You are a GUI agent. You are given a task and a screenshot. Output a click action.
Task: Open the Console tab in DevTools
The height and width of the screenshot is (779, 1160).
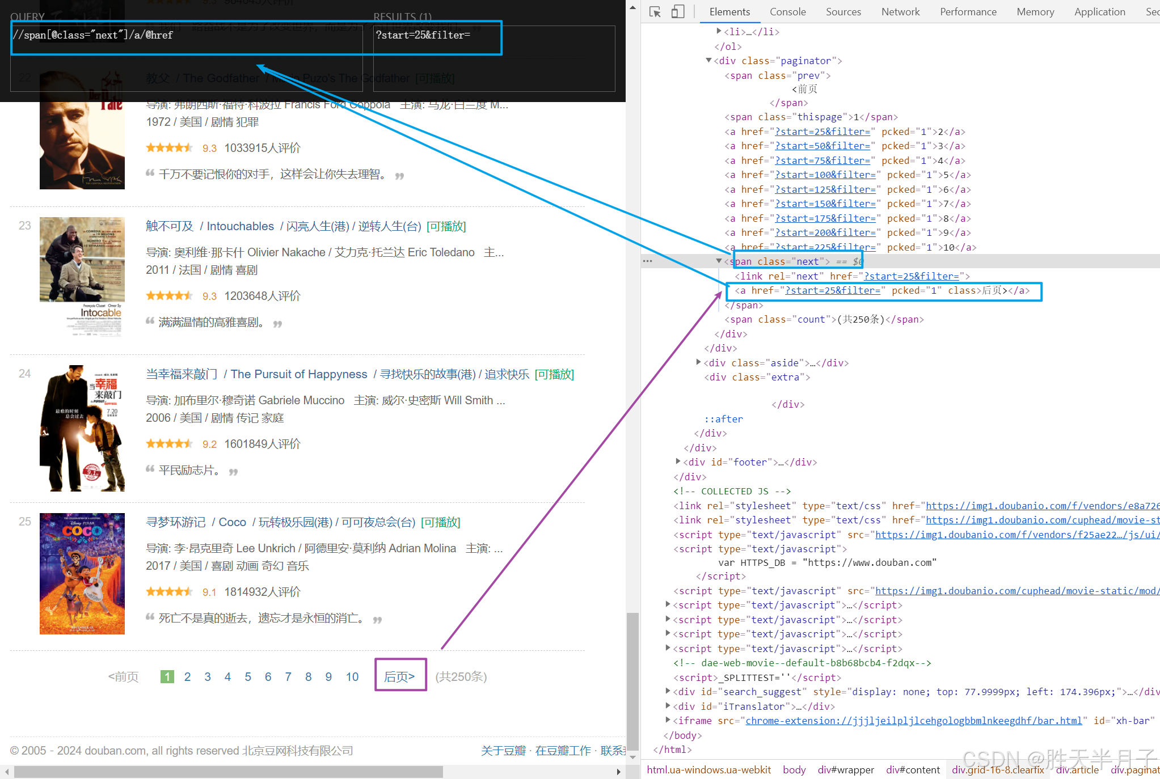click(787, 12)
